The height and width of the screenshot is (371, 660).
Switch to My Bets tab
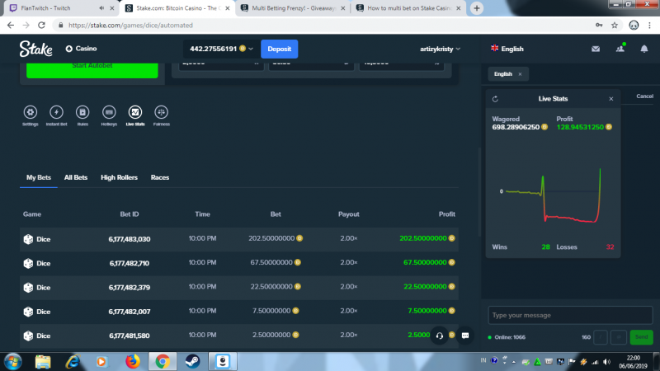pos(39,177)
